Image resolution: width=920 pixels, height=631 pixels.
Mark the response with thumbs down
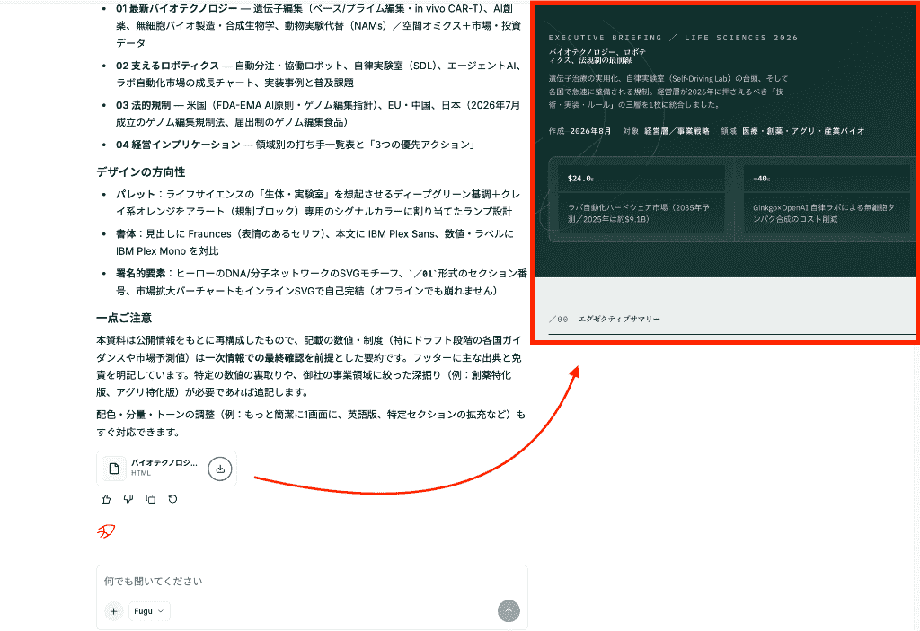[x=128, y=499]
